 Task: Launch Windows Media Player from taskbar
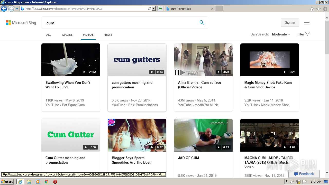point(38,182)
